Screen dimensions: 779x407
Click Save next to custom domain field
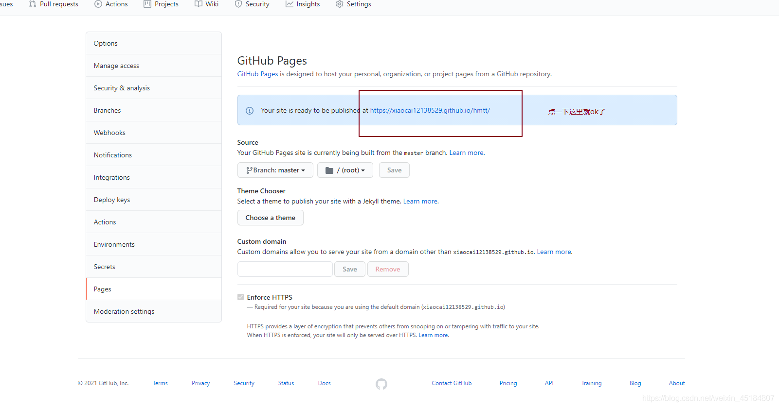click(349, 269)
